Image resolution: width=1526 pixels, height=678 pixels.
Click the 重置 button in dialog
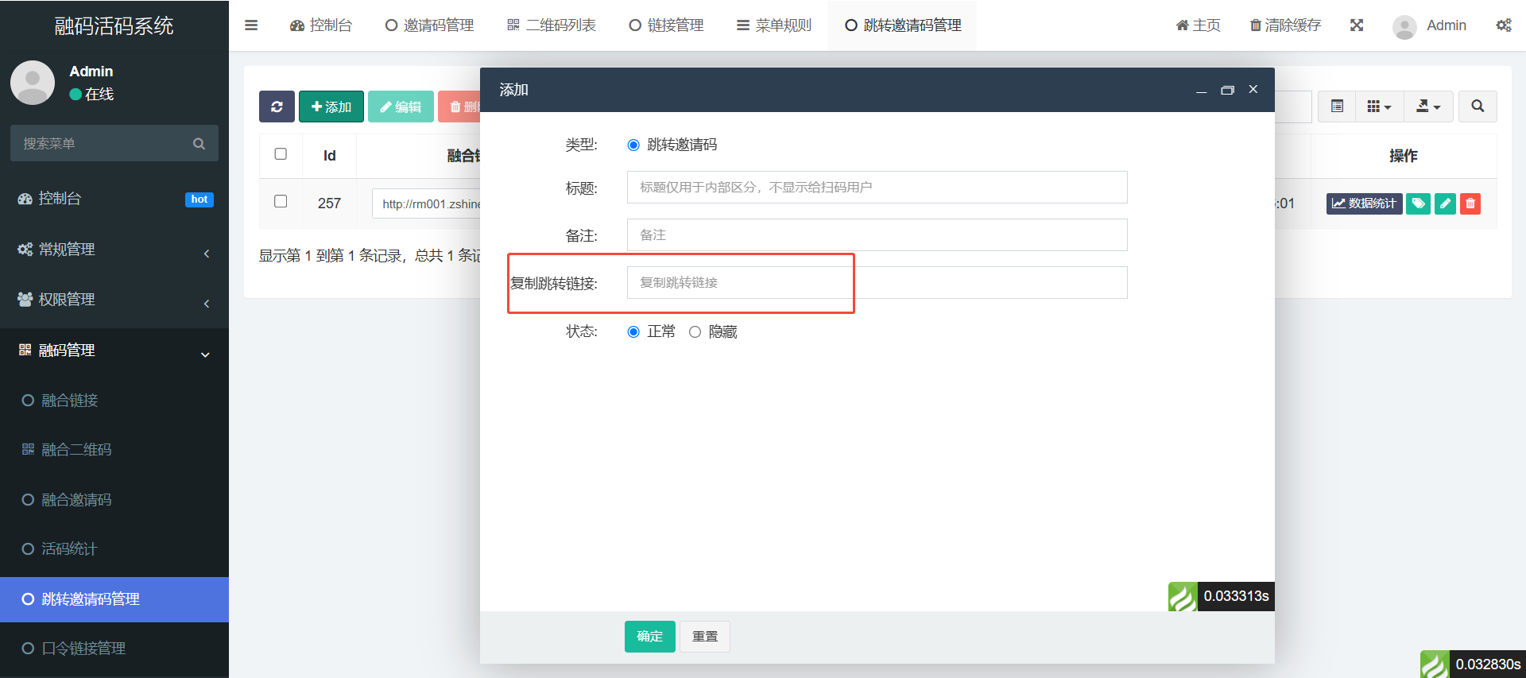coord(705,637)
